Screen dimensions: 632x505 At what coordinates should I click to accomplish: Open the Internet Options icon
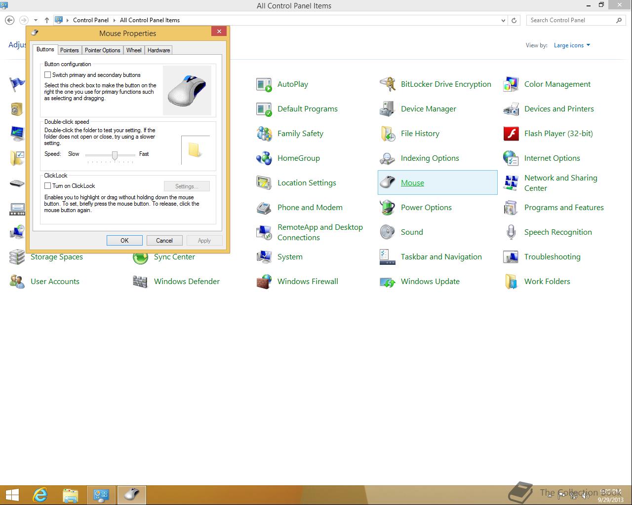click(511, 158)
